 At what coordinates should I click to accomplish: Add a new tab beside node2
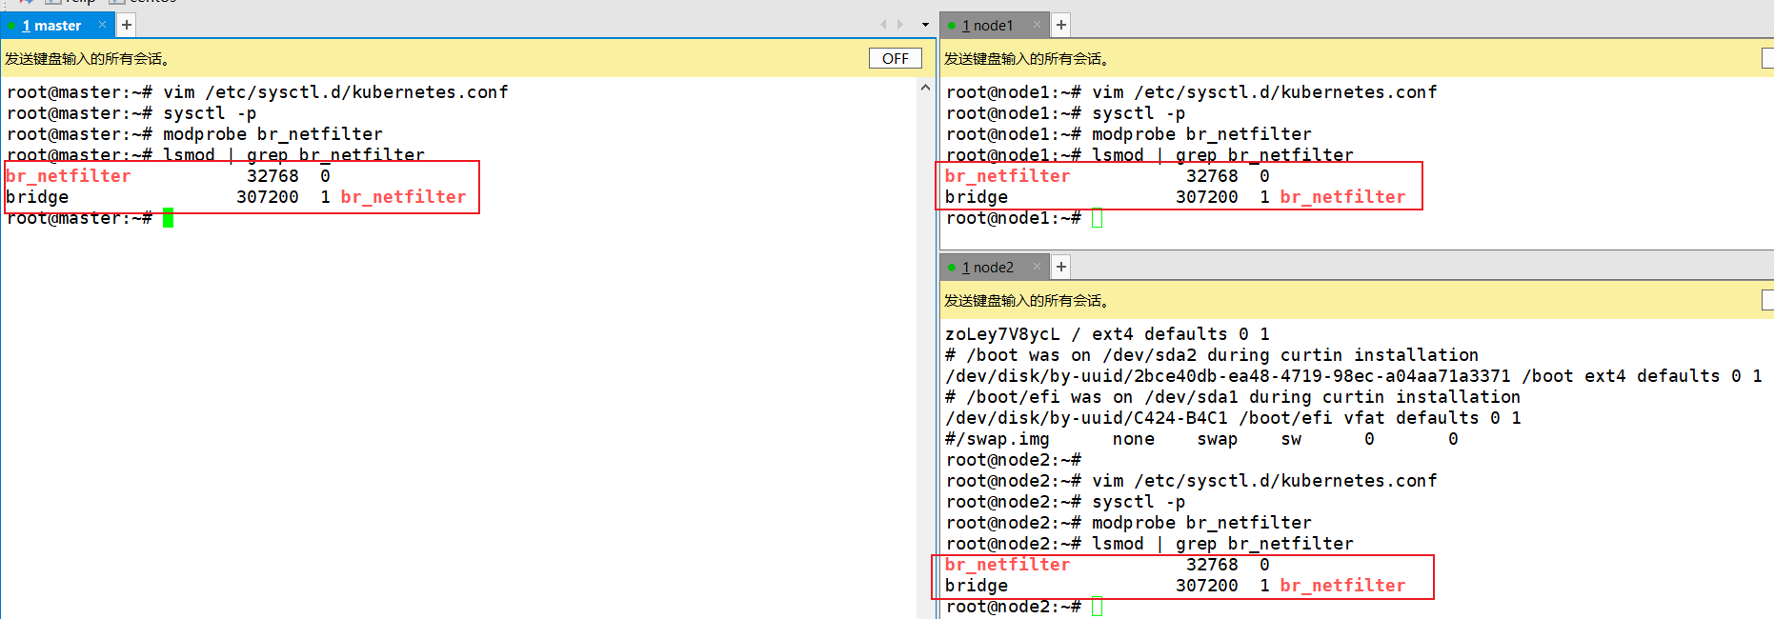(1061, 267)
